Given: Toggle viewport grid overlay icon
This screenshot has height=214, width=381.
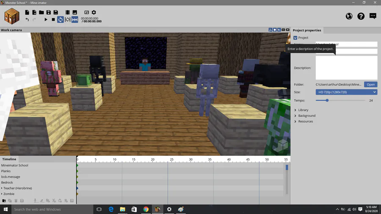Looking at the screenshot, I should click(x=283, y=30).
